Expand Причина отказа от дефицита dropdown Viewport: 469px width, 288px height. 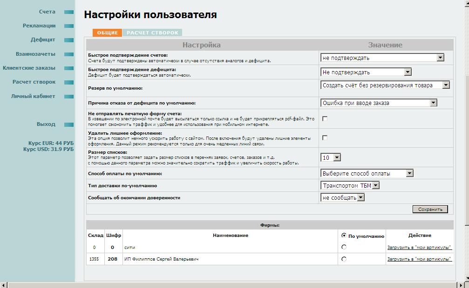coord(379,103)
